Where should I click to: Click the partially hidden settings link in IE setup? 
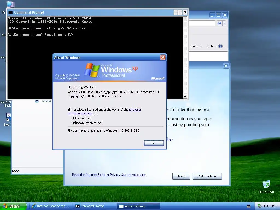click(x=170, y=139)
